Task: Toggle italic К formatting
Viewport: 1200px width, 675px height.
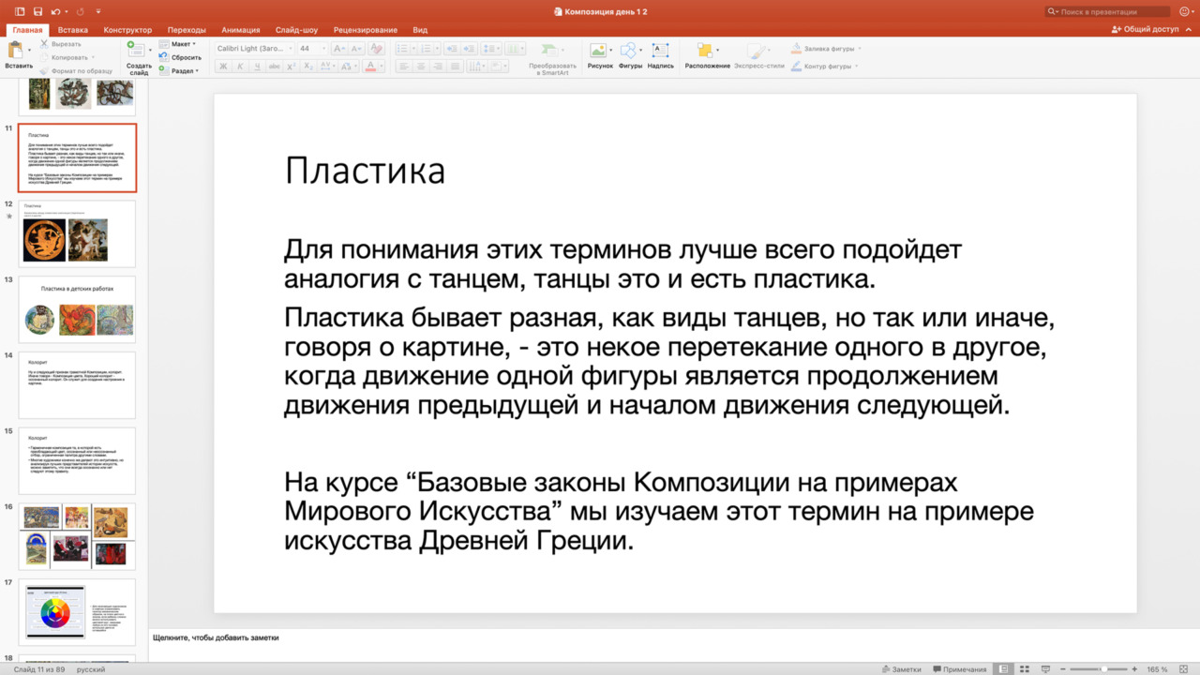Action: 240,67
